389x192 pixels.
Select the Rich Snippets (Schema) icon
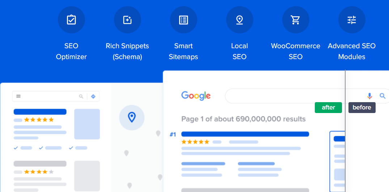coord(127,20)
